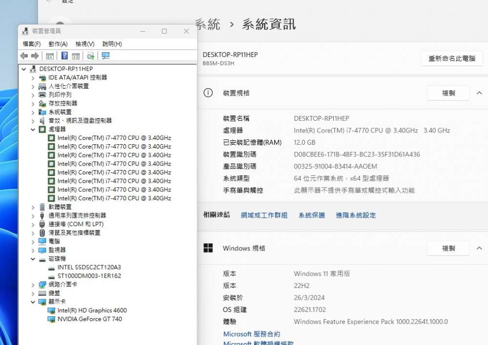Collapse the 處理器 node
This screenshot has height=345, width=488.
click(33, 129)
